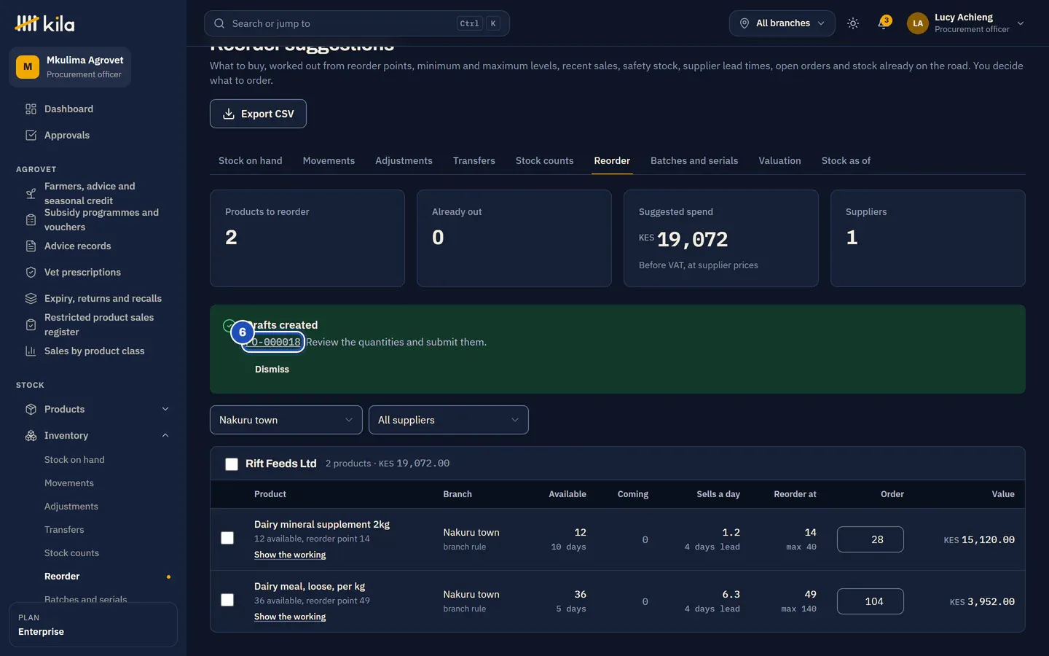
Task: Switch to the Batches and serials tab
Action: pos(694,160)
